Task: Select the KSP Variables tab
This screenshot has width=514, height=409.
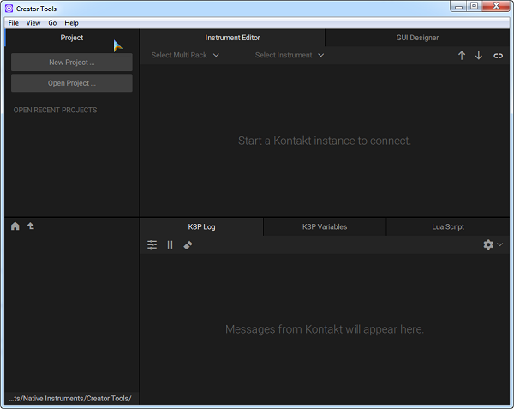Action: pos(325,226)
